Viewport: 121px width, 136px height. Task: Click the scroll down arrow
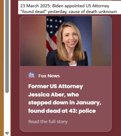click(x=7, y=133)
